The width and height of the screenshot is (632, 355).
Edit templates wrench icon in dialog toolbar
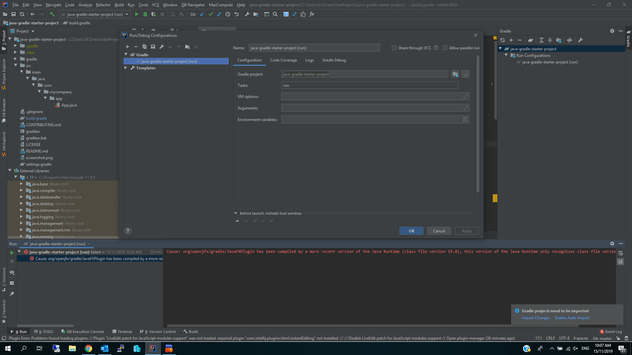(x=162, y=47)
